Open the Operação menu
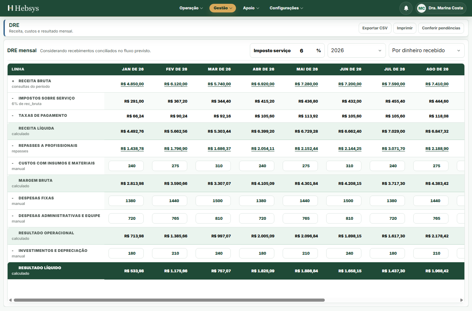The width and height of the screenshot is (472, 311). 191,8
